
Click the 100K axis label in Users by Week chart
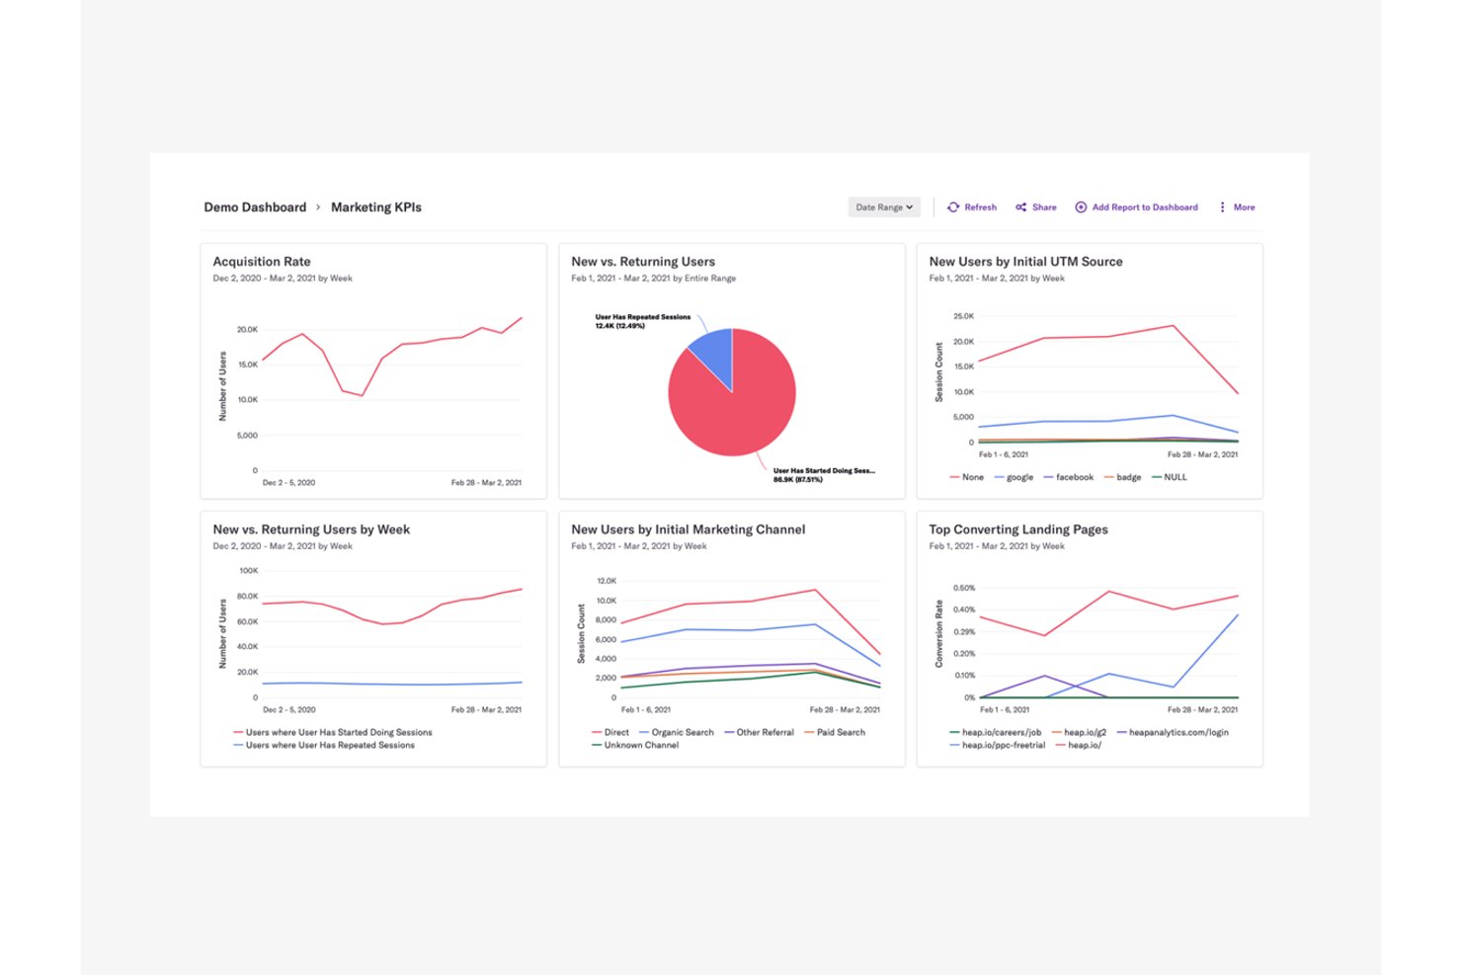(249, 571)
